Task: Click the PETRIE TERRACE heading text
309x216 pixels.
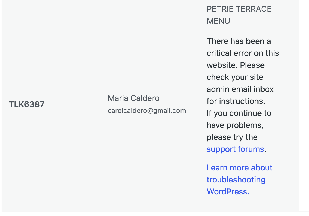Action: pyautogui.click(x=239, y=9)
